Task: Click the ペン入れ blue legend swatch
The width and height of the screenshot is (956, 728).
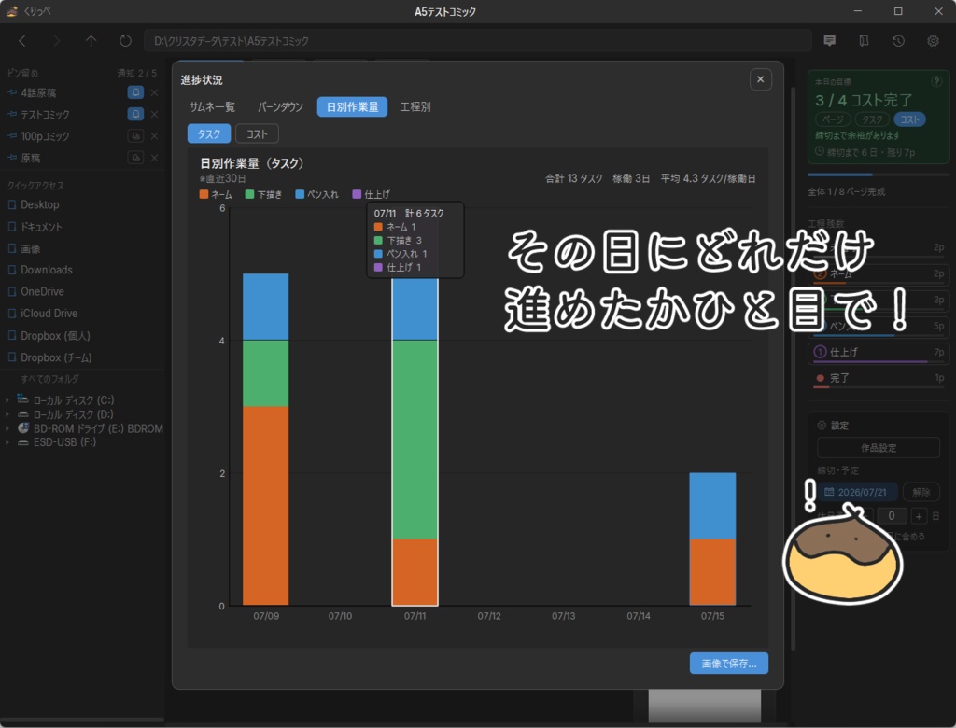Action: (x=300, y=194)
